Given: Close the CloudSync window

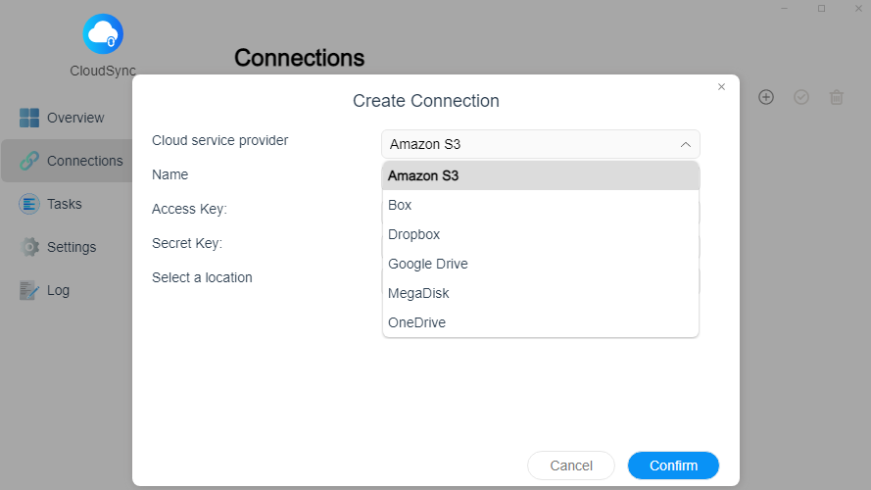Looking at the screenshot, I should click(x=858, y=9).
